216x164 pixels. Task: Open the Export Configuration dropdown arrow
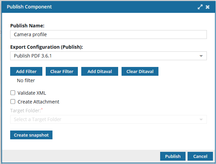point(201,56)
